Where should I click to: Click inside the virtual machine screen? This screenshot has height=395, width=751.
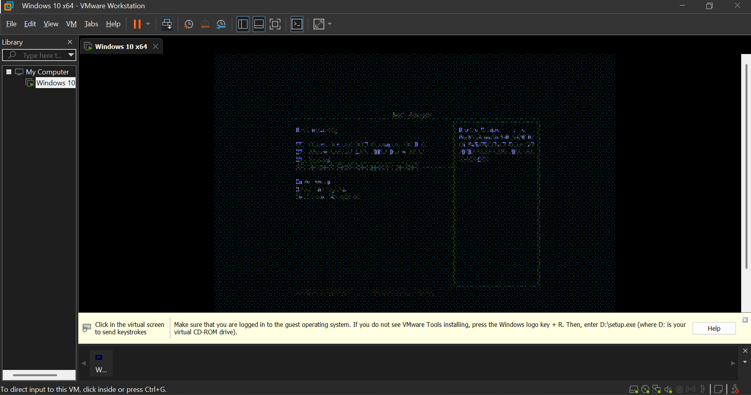pos(414,183)
